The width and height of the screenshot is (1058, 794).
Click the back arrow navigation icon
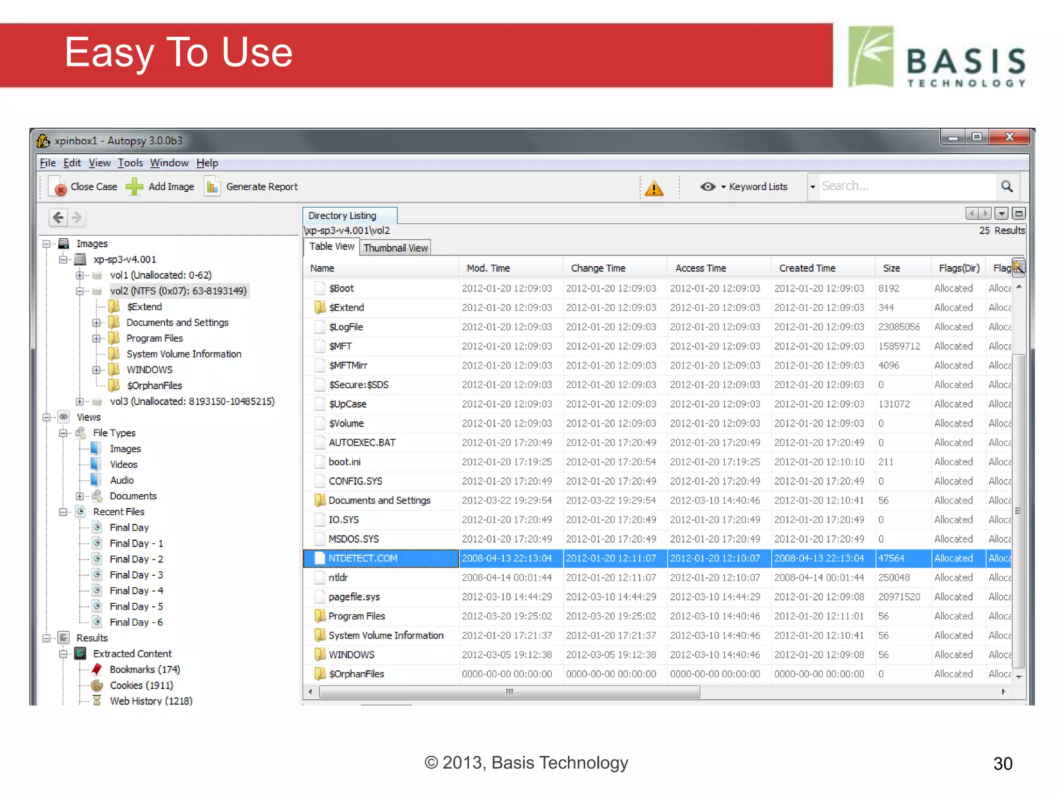59,218
